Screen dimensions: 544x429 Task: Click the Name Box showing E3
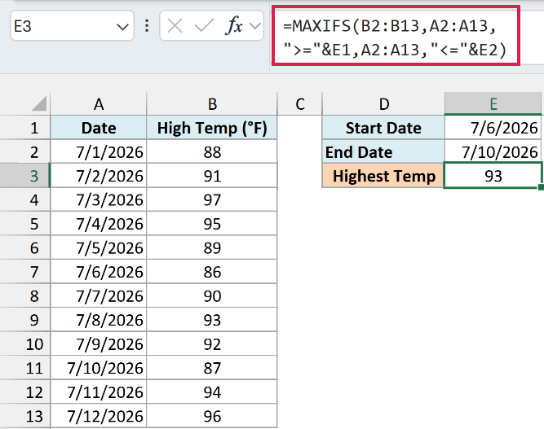click(72, 26)
